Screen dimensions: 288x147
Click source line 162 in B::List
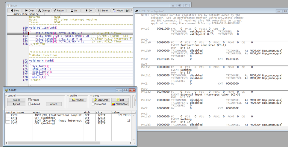pos(70,33)
